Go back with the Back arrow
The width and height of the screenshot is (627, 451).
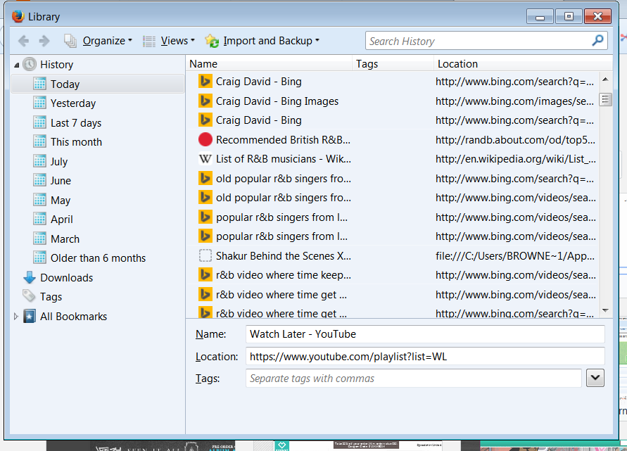coord(24,41)
